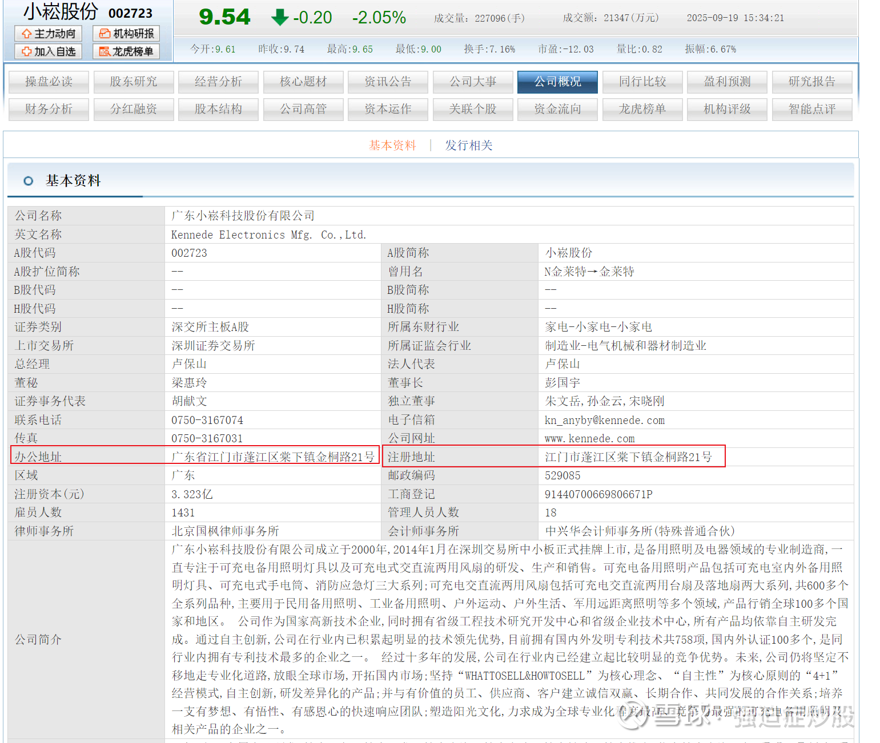The width and height of the screenshot is (880, 743).
Task: Click the 主力动向 button
Action: pyautogui.click(x=49, y=34)
